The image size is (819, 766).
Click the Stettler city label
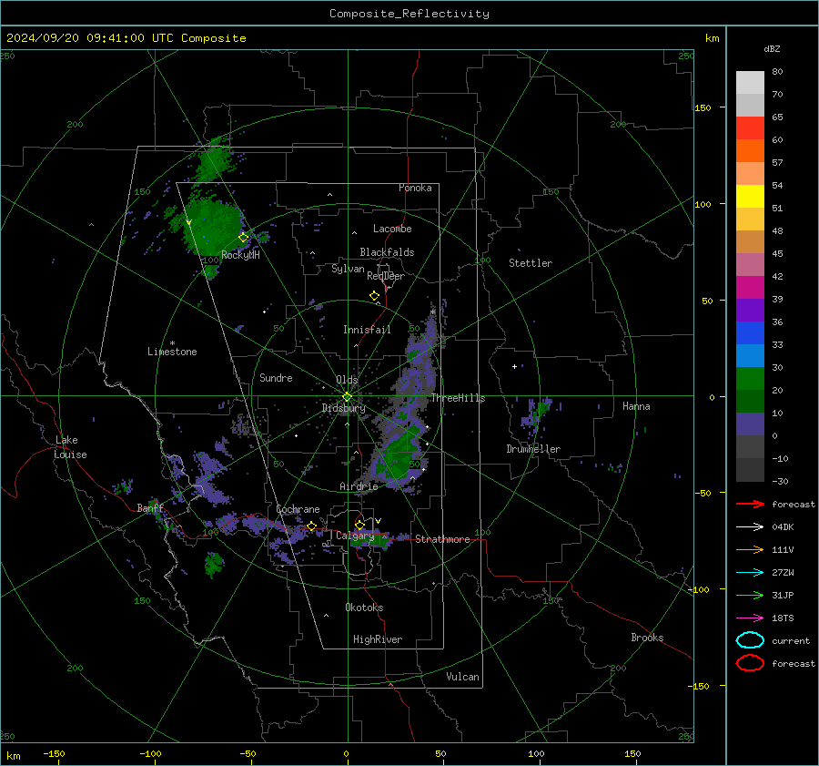pos(531,263)
